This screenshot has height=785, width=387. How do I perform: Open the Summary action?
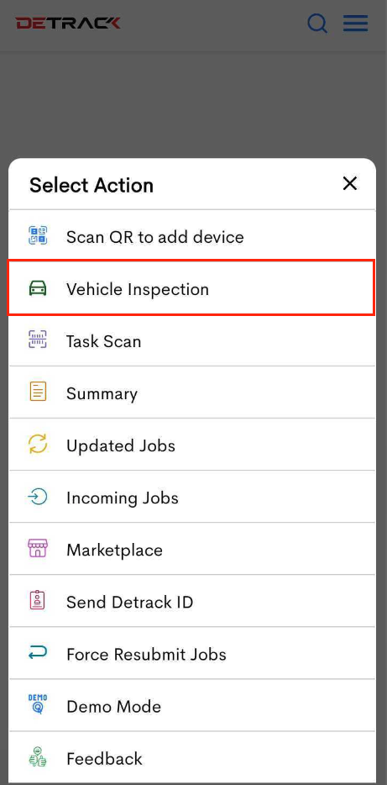click(191, 392)
